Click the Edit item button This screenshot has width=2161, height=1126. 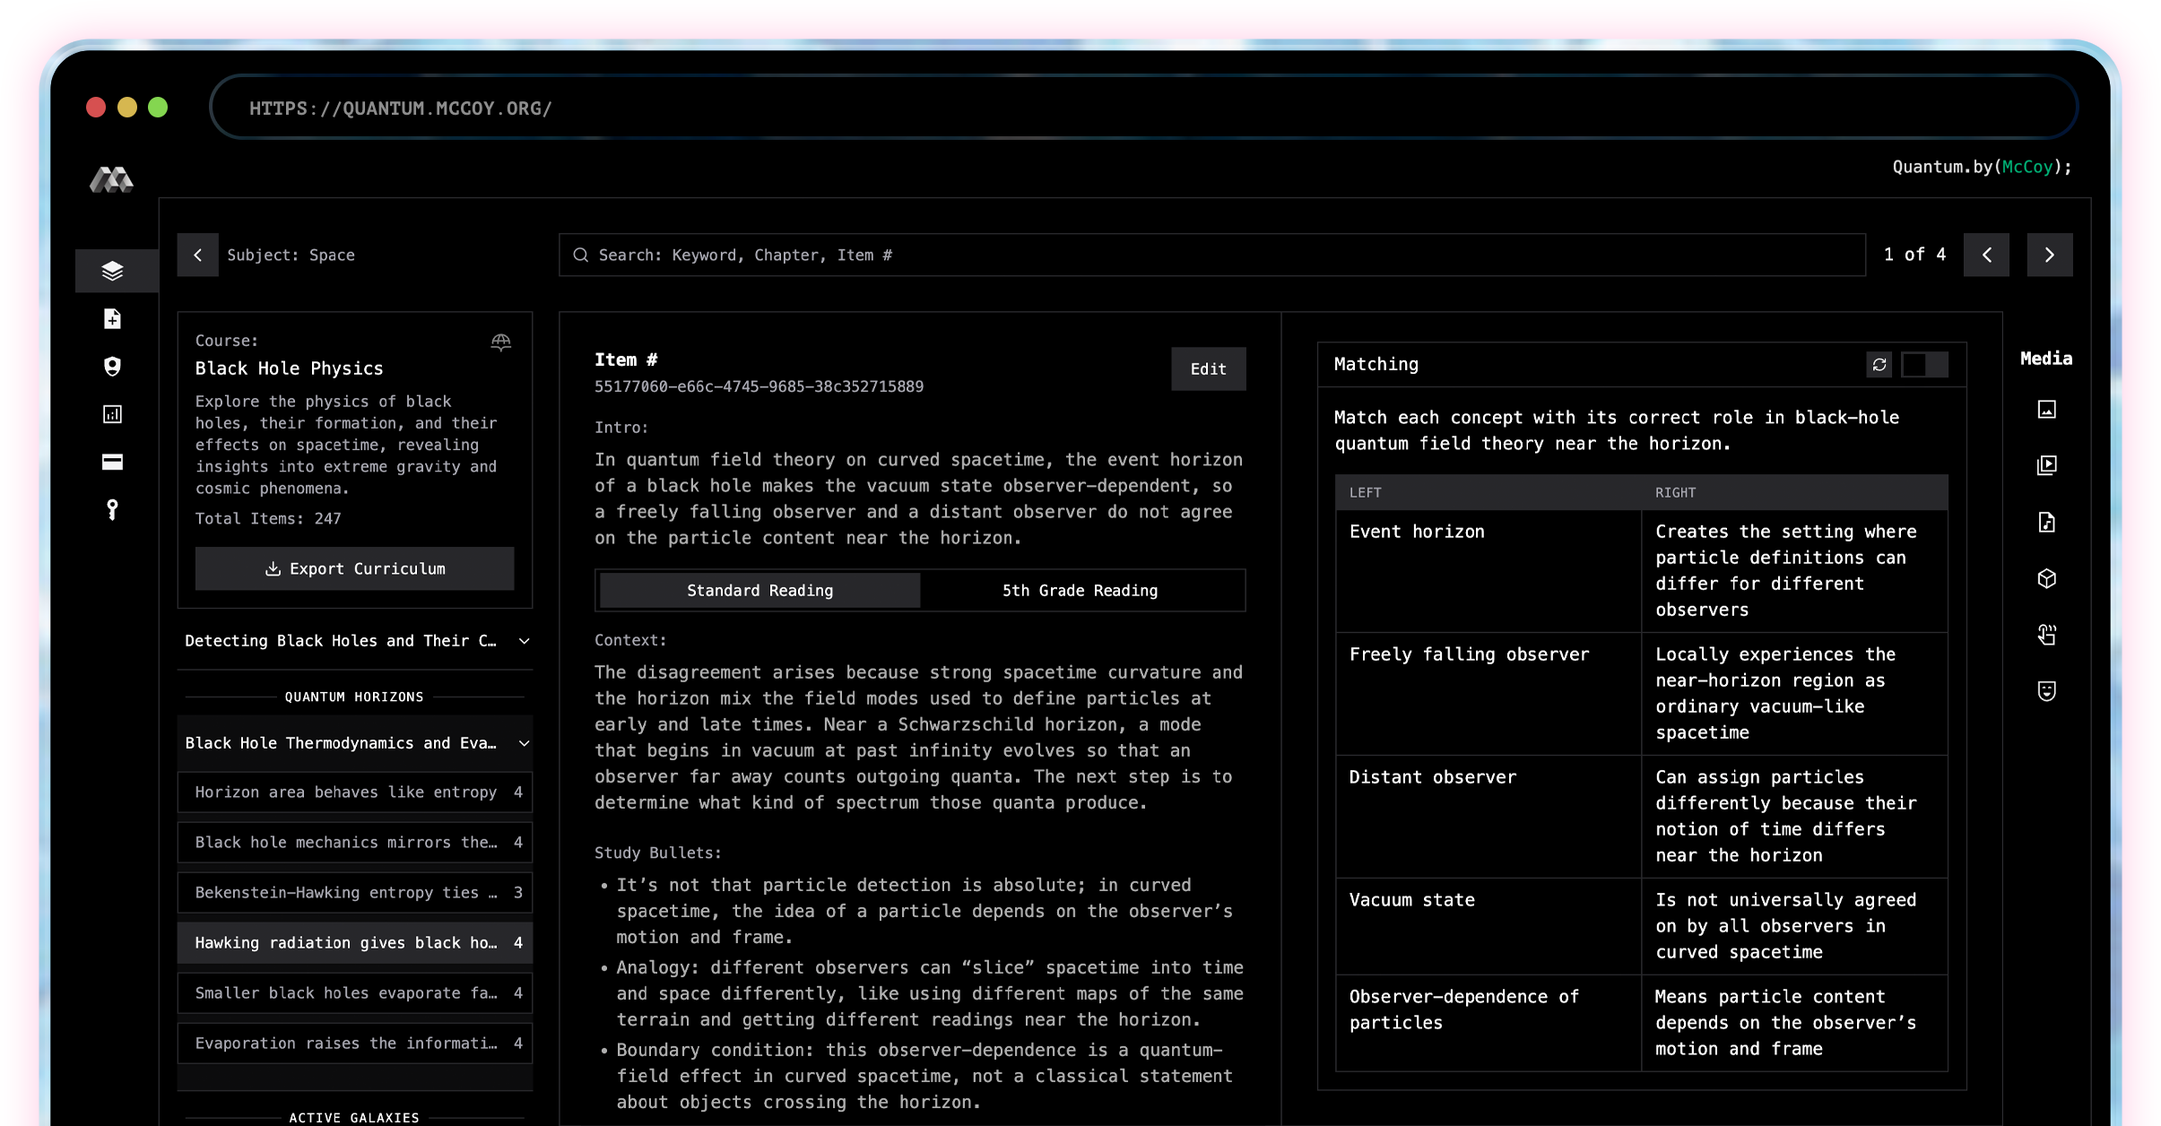point(1208,369)
